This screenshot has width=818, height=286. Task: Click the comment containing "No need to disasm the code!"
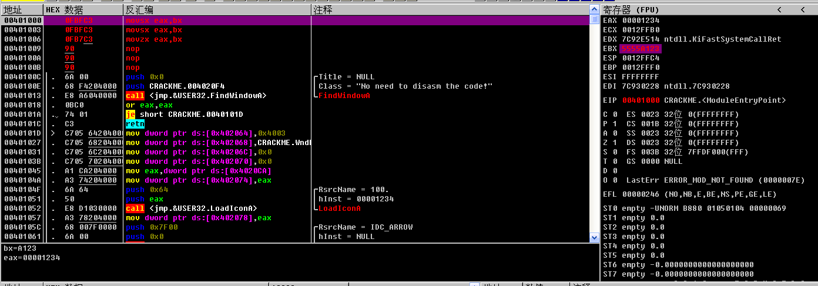(x=405, y=86)
